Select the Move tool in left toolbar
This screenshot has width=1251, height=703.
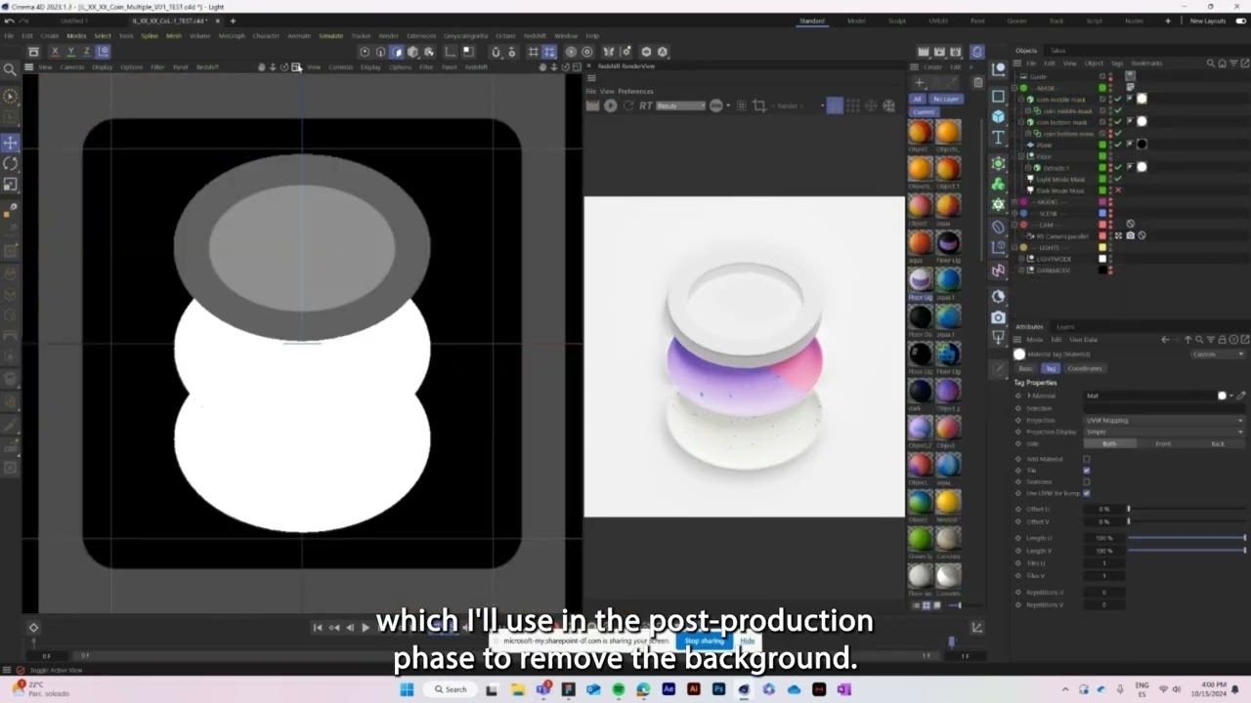click(10, 144)
